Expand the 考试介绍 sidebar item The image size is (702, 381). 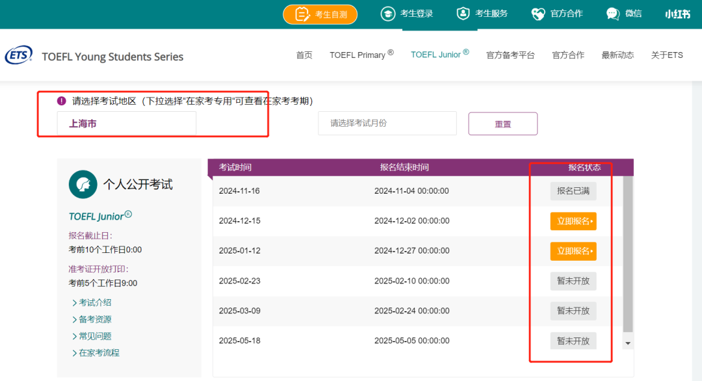[x=94, y=302]
